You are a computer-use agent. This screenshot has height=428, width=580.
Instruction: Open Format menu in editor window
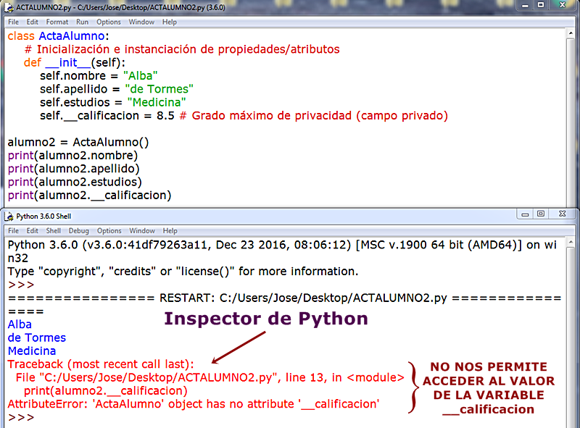click(x=57, y=22)
